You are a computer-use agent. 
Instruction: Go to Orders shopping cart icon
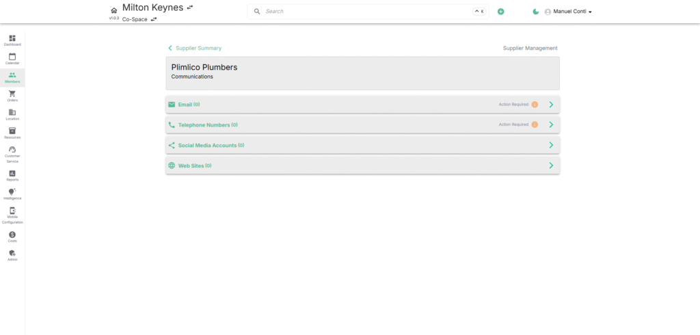point(12,95)
